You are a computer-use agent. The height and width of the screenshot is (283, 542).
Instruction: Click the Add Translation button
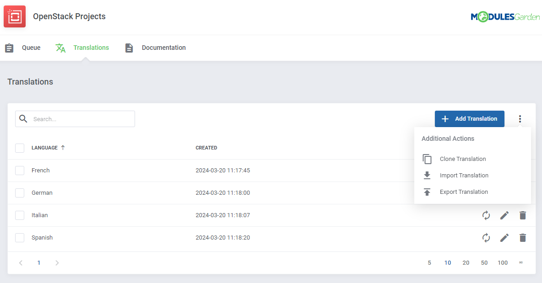(469, 118)
